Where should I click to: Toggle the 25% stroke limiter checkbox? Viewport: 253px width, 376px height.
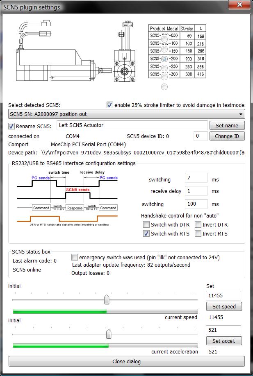click(x=110, y=105)
